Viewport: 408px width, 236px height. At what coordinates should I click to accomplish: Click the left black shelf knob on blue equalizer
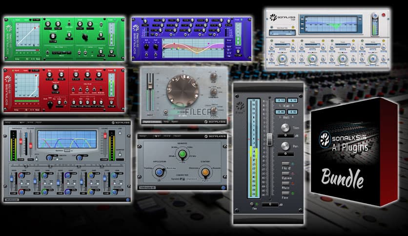pos(146,47)
